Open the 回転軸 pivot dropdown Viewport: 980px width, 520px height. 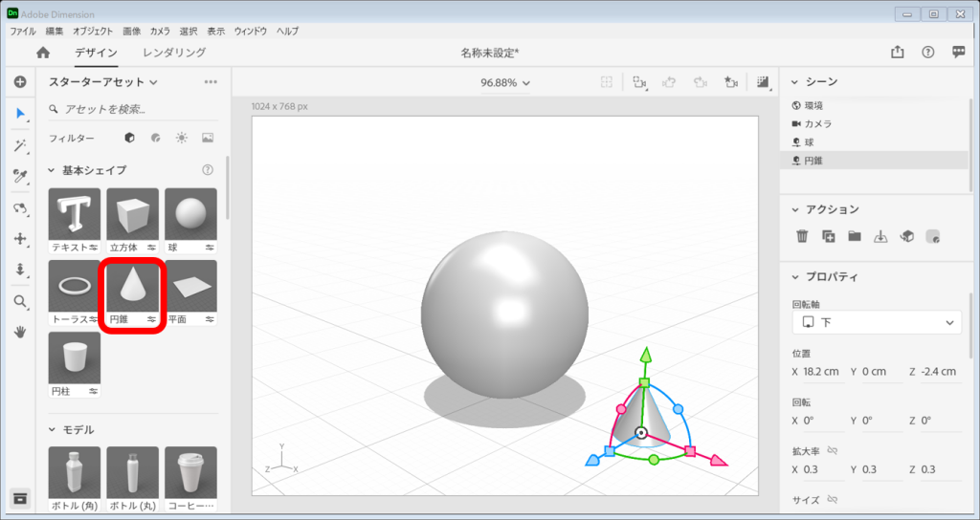877,322
